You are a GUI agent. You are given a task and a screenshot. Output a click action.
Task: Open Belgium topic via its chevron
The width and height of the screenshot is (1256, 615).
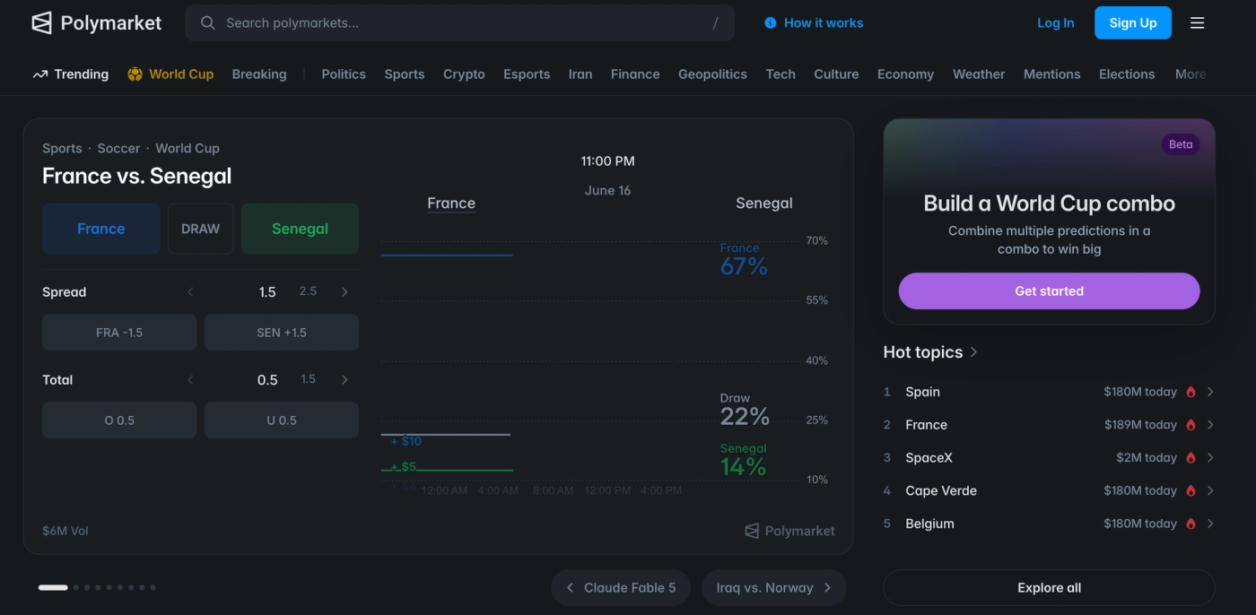[1210, 524]
